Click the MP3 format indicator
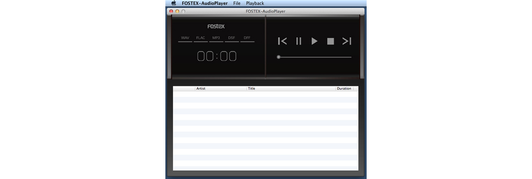The height and width of the screenshot is (179, 532). pyautogui.click(x=216, y=38)
